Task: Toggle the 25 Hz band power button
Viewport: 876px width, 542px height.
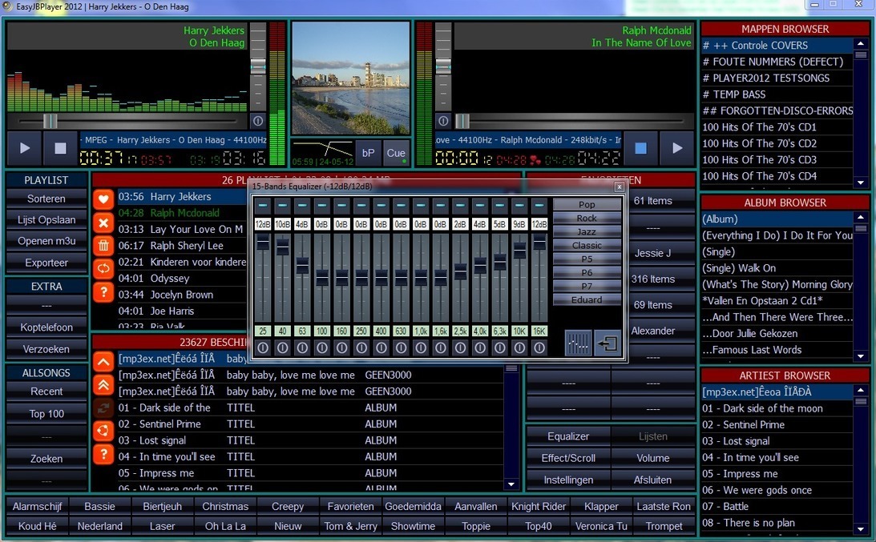Action: pyautogui.click(x=263, y=348)
